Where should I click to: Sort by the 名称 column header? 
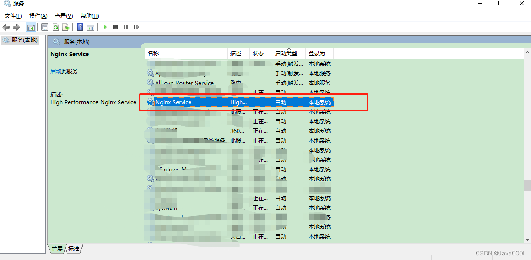pos(186,53)
